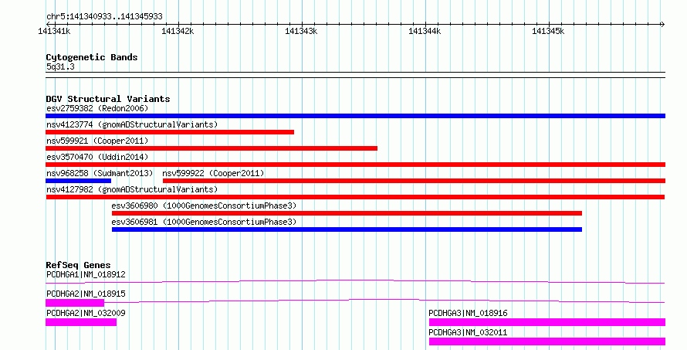Click the PCDHGA3 NM_032011 exon block
The width and height of the screenshot is (687, 350).
[547, 342]
